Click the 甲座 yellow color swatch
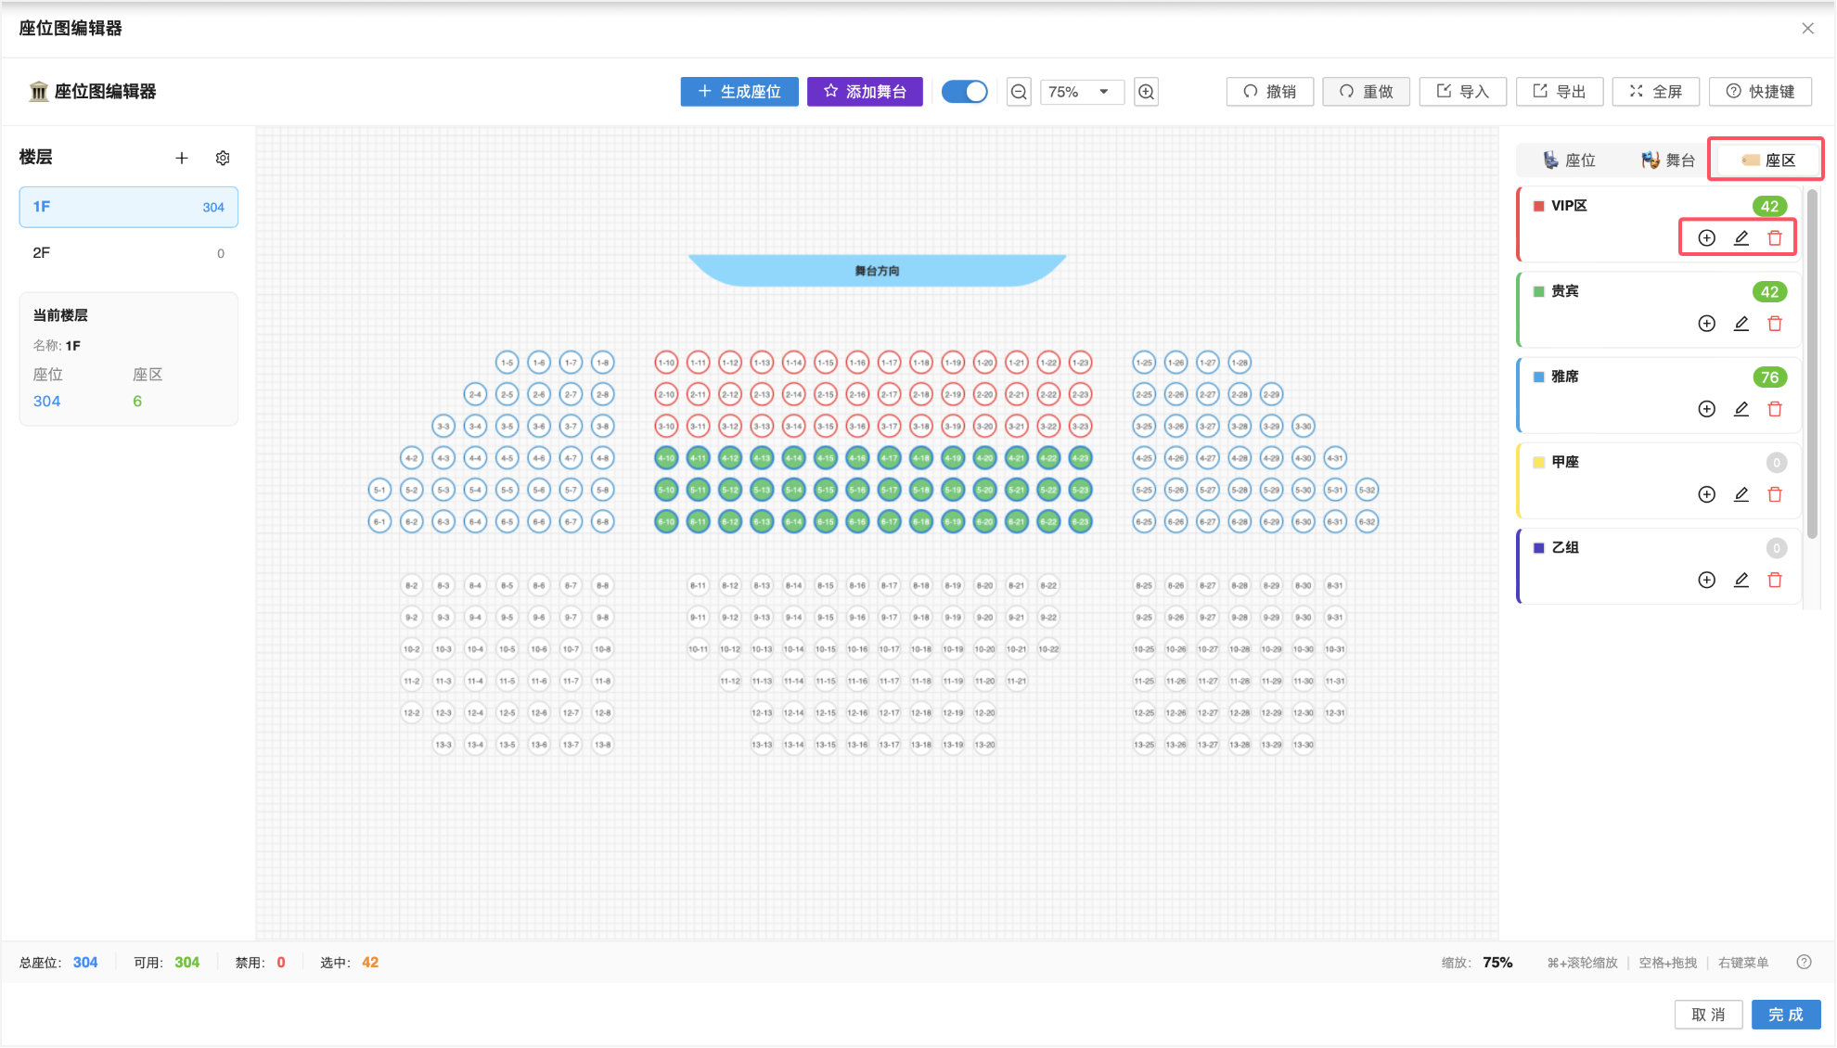 coord(1538,462)
